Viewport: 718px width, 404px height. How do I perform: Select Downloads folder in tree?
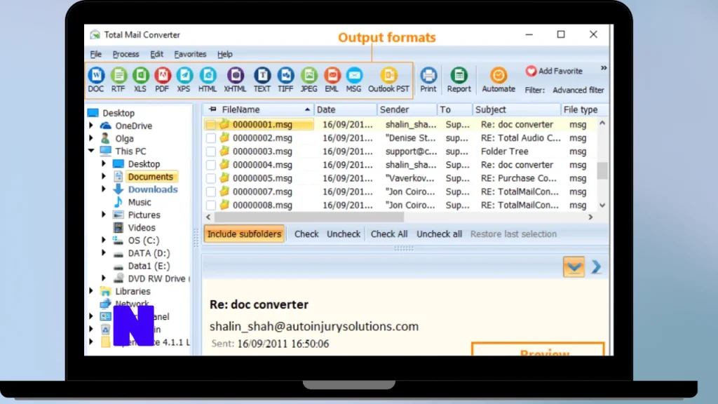pos(152,189)
